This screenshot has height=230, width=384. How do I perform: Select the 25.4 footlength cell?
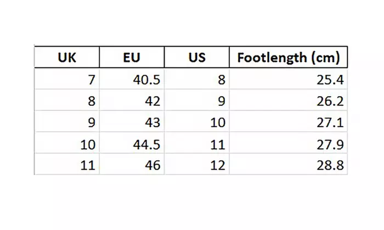[330, 80]
